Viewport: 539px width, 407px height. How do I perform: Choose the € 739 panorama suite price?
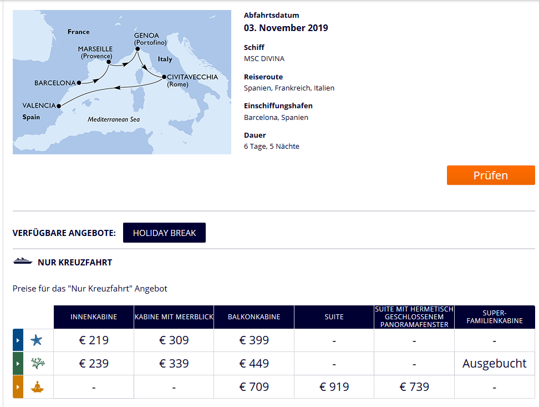[414, 387]
